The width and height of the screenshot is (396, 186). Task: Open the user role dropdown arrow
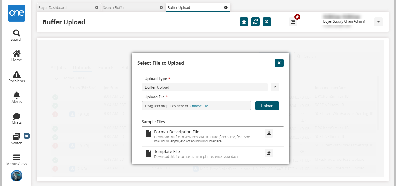(x=378, y=22)
